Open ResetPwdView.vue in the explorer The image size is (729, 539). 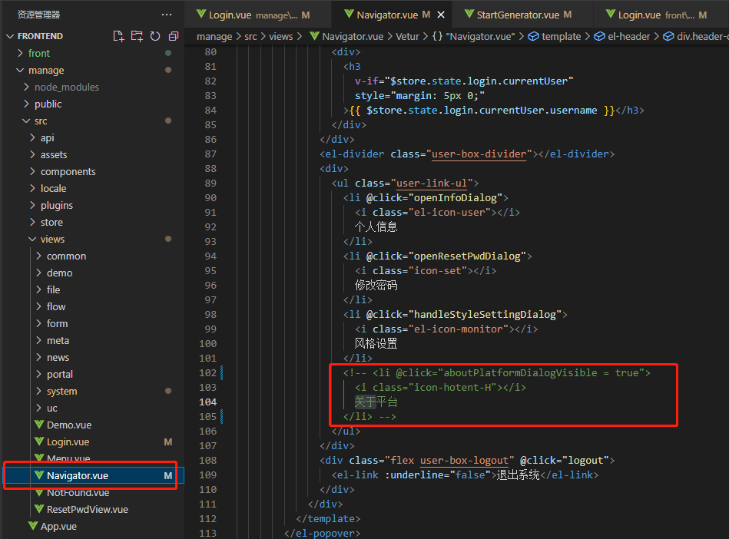click(x=87, y=509)
